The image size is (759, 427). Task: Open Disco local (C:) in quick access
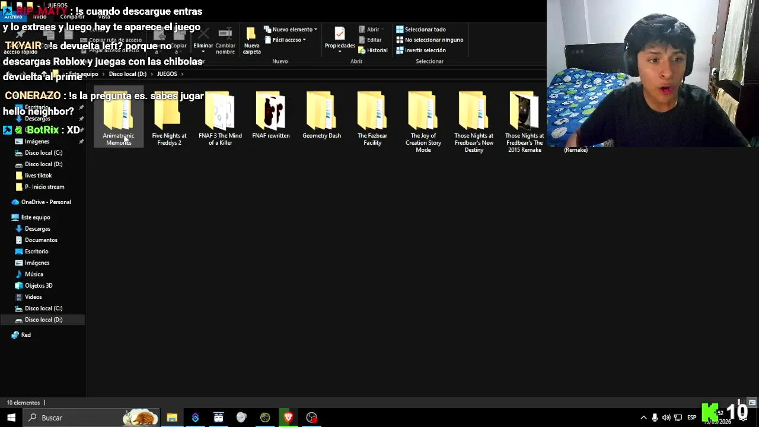click(43, 152)
